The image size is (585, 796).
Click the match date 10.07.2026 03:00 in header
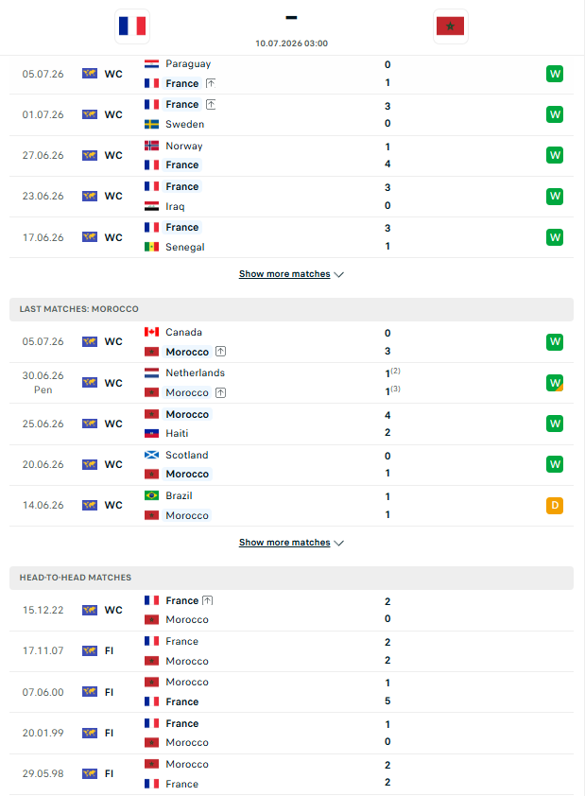[x=291, y=43]
